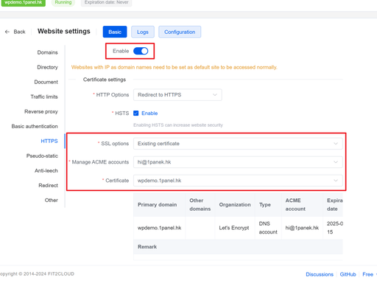The height and width of the screenshot is (283, 377).
Task: Click the Organization column header
Action: coord(235,204)
